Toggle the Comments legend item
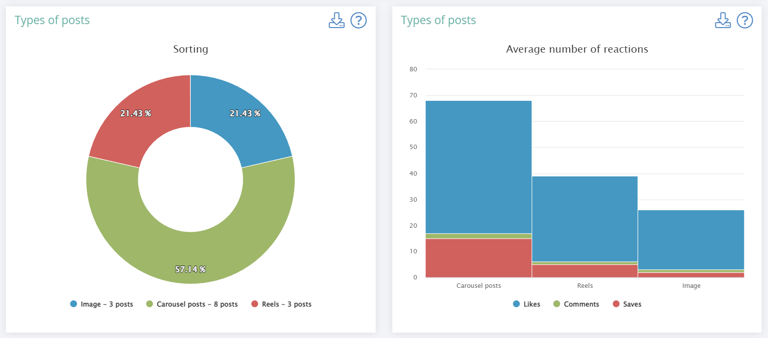This screenshot has width=768, height=338. click(x=576, y=304)
